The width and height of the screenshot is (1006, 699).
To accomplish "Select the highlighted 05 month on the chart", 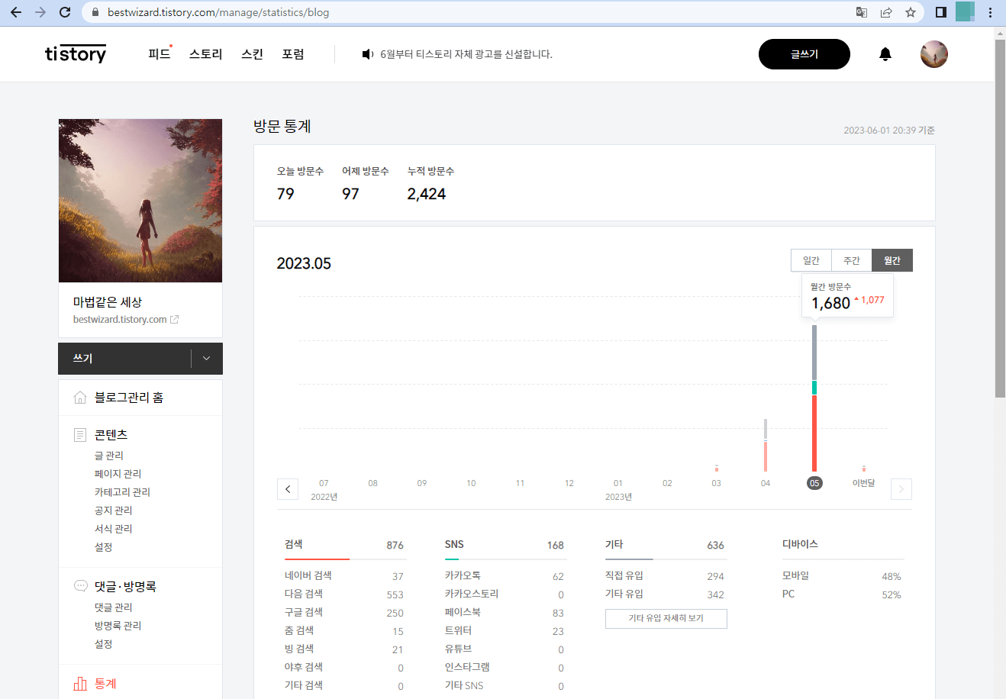I will click(814, 482).
